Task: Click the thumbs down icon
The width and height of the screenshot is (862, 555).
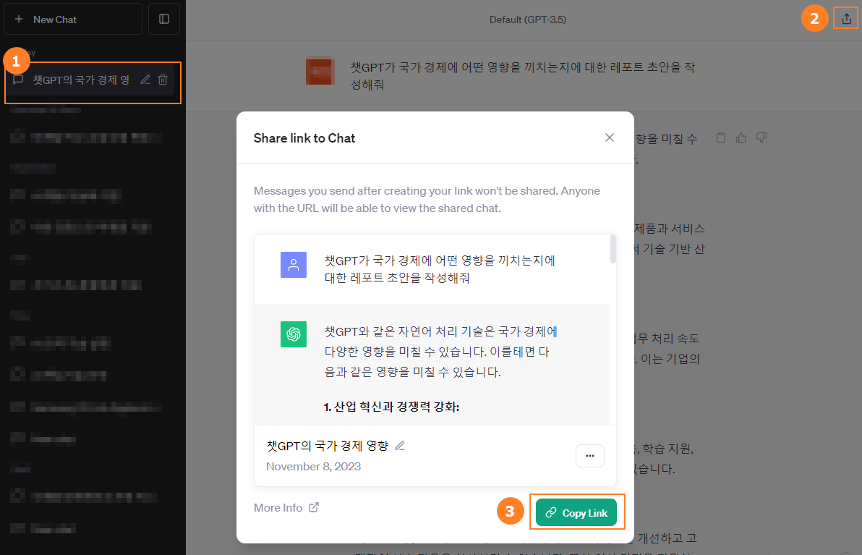Action: click(x=761, y=137)
